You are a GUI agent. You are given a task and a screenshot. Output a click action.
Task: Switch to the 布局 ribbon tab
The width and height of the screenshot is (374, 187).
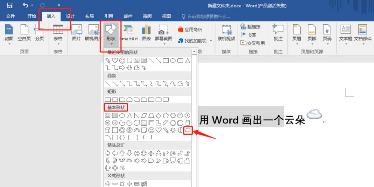pos(89,16)
